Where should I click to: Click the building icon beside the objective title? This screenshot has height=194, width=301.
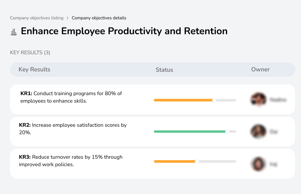14,32
